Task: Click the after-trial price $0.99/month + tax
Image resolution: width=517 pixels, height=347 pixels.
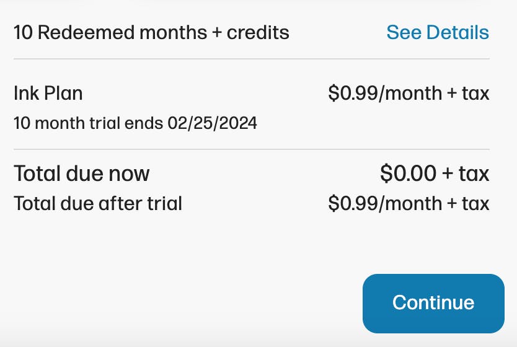Action: coord(409,203)
